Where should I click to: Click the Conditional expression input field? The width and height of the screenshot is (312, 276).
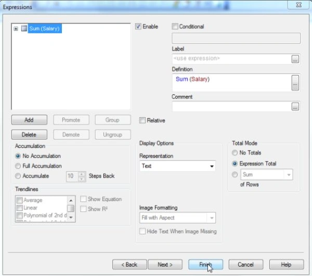[x=236, y=38]
